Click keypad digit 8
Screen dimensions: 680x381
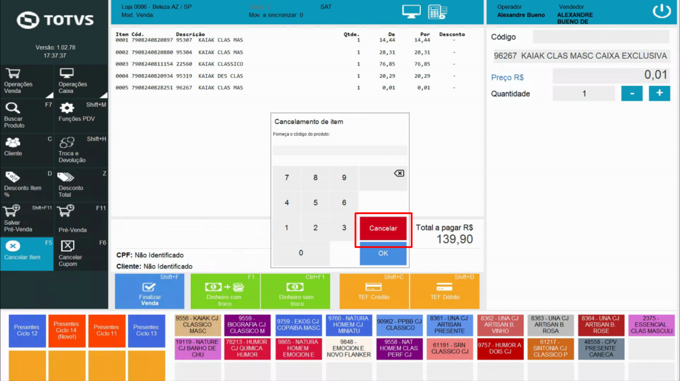click(x=315, y=177)
